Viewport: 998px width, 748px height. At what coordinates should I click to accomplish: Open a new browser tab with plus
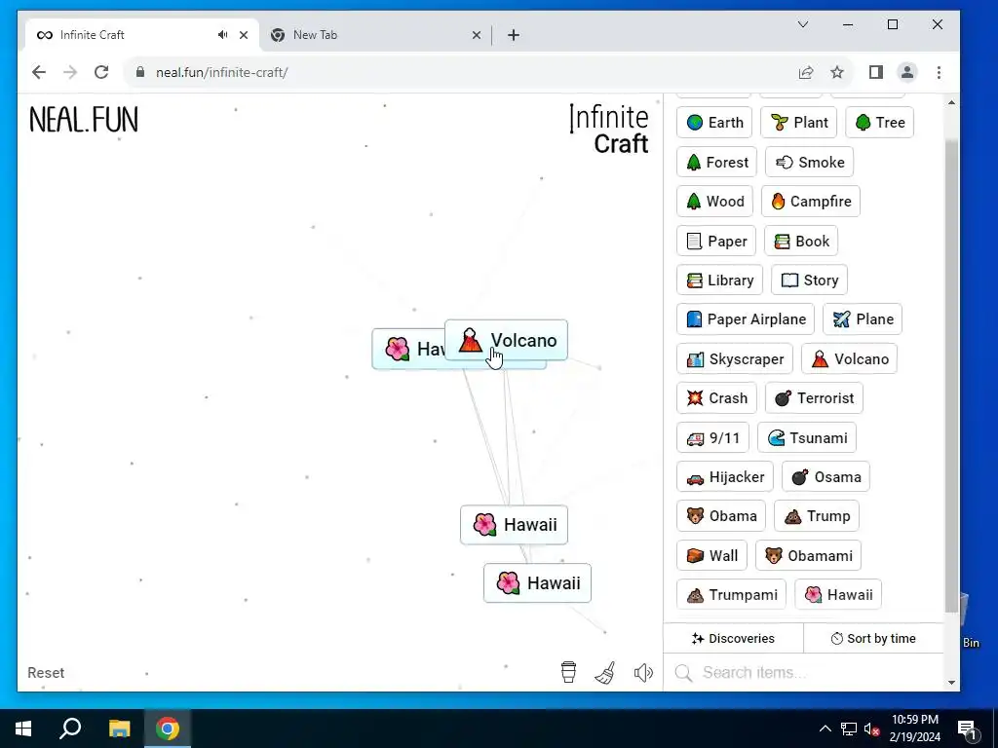click(x=514, y=35)
